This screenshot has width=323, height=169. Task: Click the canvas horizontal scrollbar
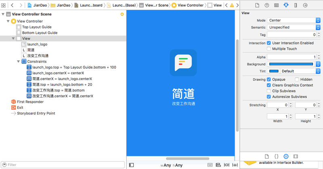(x=188, y=159)
